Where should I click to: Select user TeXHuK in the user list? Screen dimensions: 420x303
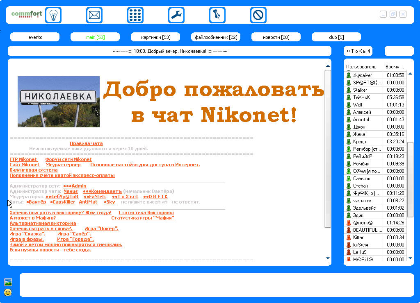pyautogui.click(x=361, y=97)
